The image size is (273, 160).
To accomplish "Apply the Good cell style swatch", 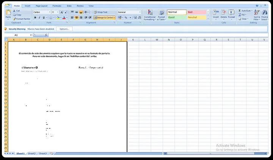I will 176,17.
